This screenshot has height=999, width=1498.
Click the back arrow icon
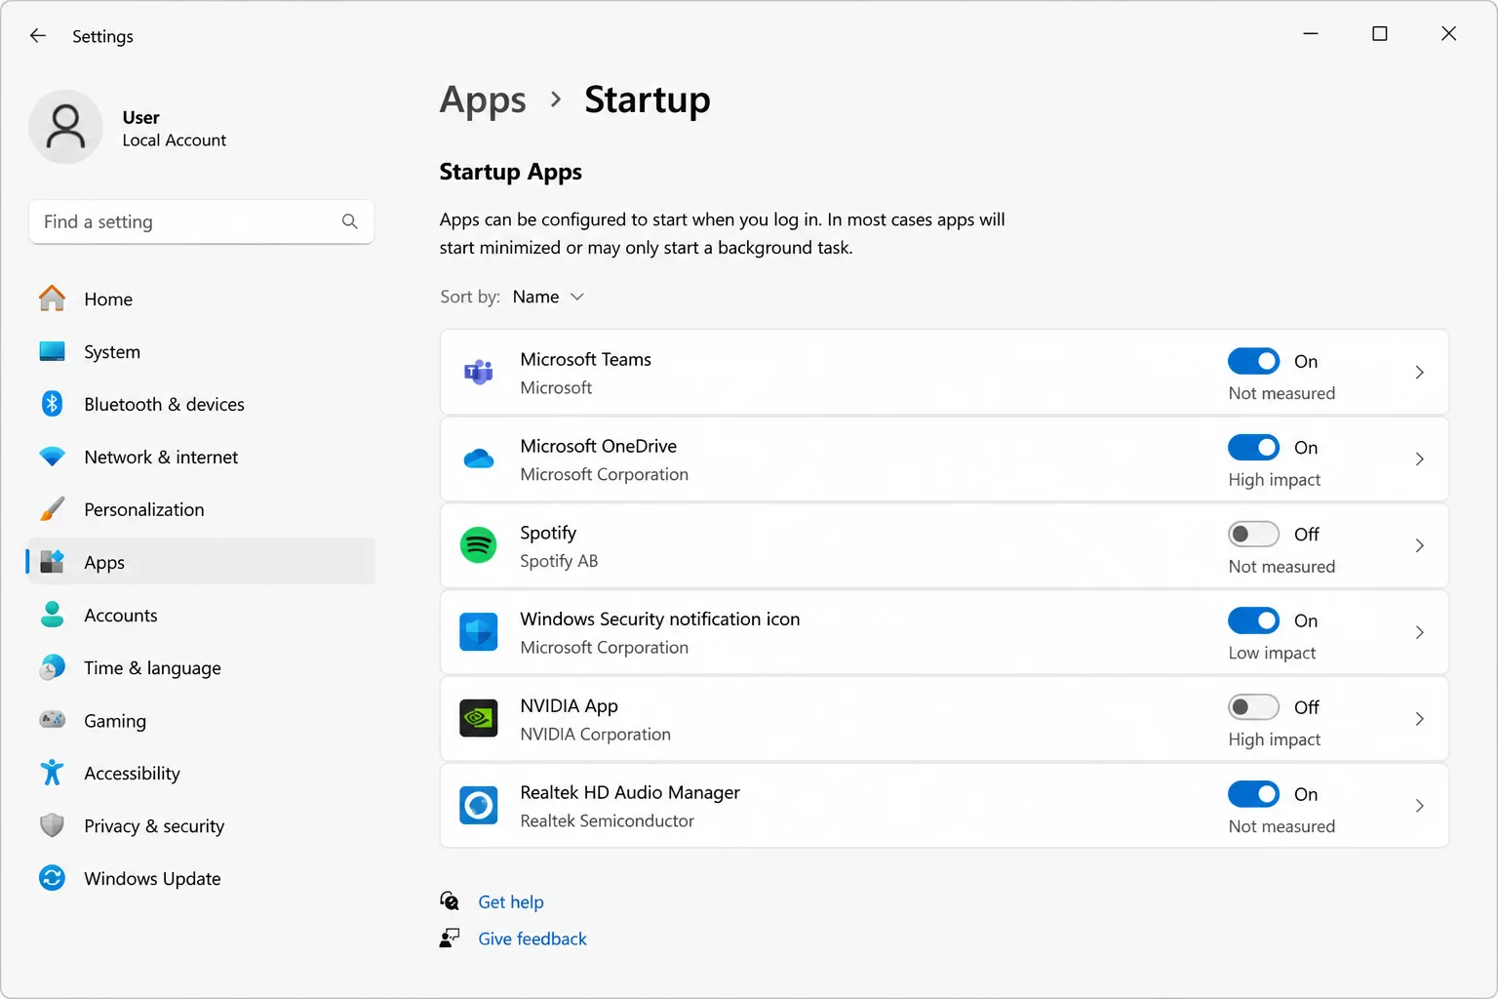[38, 36]
